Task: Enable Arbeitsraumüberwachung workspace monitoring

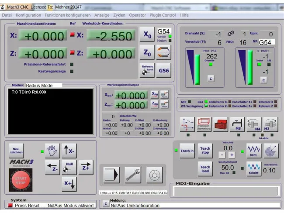Action: click(x=204, y=124)
